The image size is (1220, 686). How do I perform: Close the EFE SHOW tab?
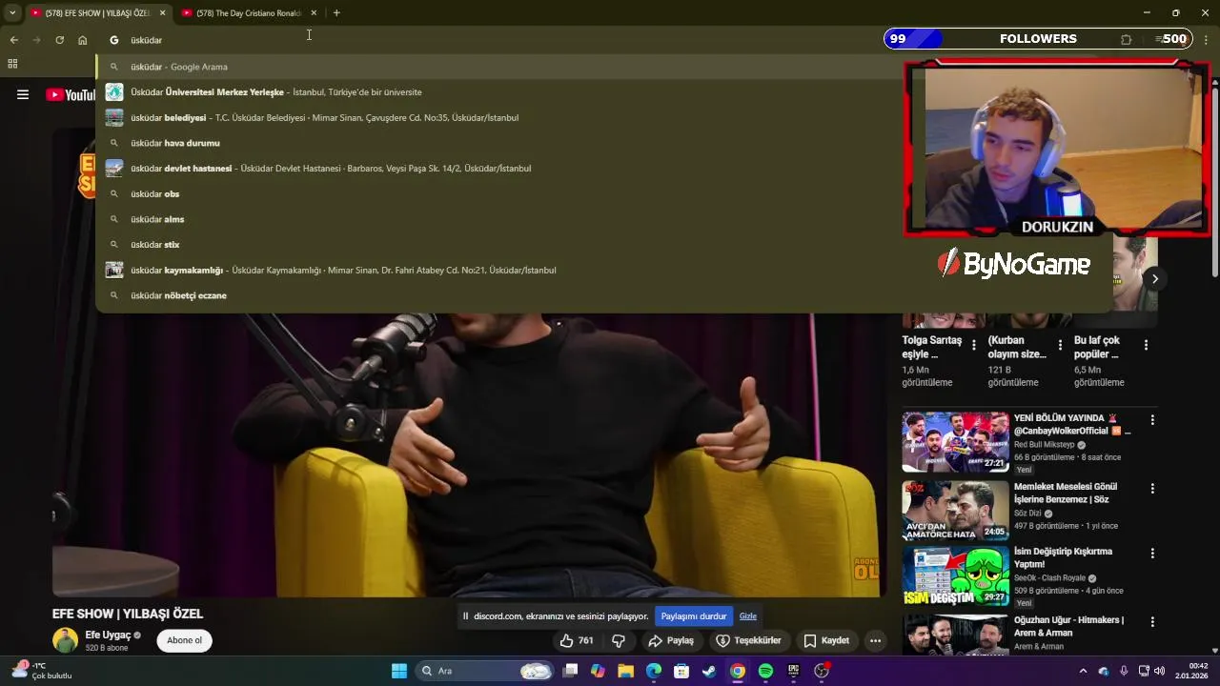162,13
